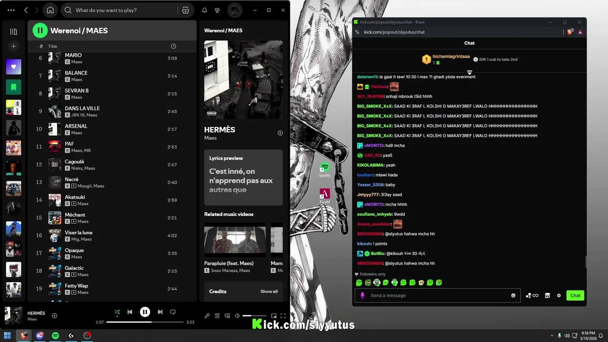Toggle shuffle in the player bar
The width and height of the screenshot is (608, 342).
[117, 312]
